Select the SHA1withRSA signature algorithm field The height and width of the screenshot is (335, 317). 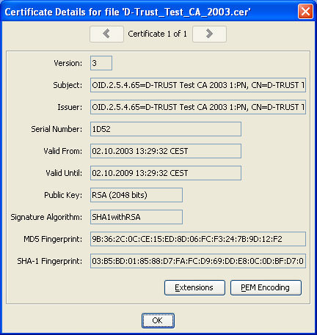(x=136, y=217)
